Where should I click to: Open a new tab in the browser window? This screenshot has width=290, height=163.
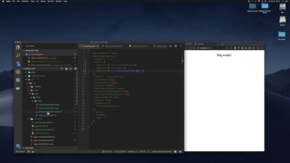[x=222, y=44]
